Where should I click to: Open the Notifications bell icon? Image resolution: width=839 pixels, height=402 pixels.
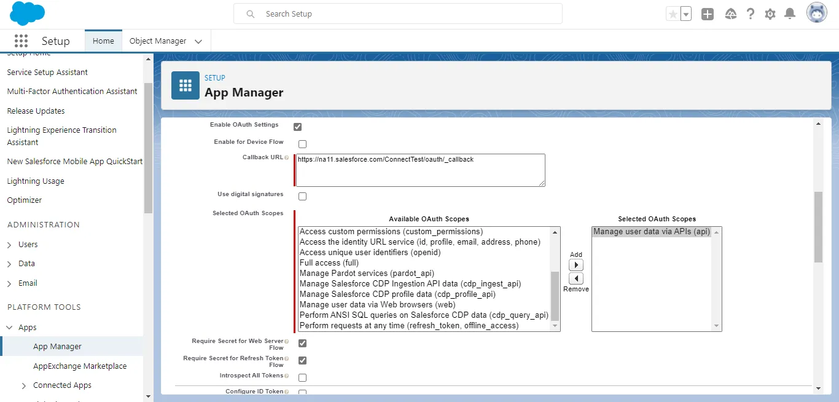(790, 14)
